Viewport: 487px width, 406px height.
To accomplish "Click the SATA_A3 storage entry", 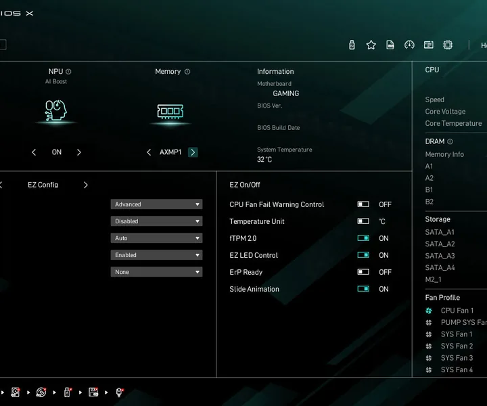I will point(440,256).
